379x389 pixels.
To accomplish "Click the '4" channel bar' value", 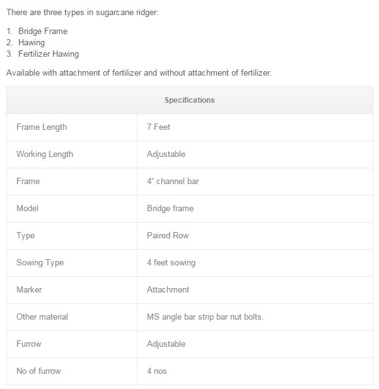I will (x=173, y=181).
